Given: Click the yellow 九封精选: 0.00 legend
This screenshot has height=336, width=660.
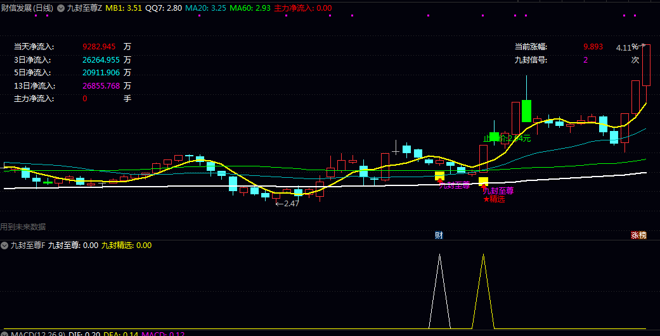Looking at the screenshot, I should [126, 245].
